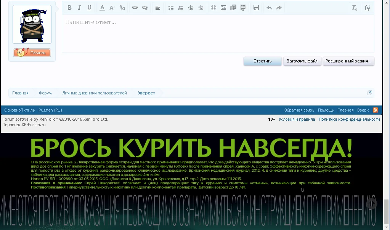Remove formatting with the Tx icon
The width and height of the screenshot is (390, 230).
[354, 8]
